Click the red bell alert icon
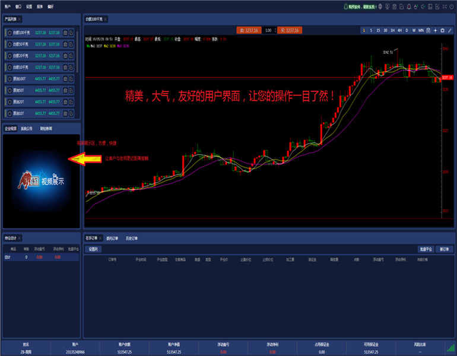Viewport: 457px width, 356px height. click(408, 7)
